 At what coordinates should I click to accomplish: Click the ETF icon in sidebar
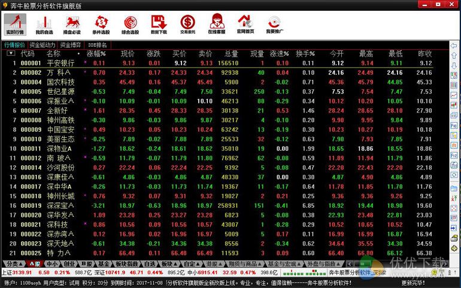click(454, 218)
